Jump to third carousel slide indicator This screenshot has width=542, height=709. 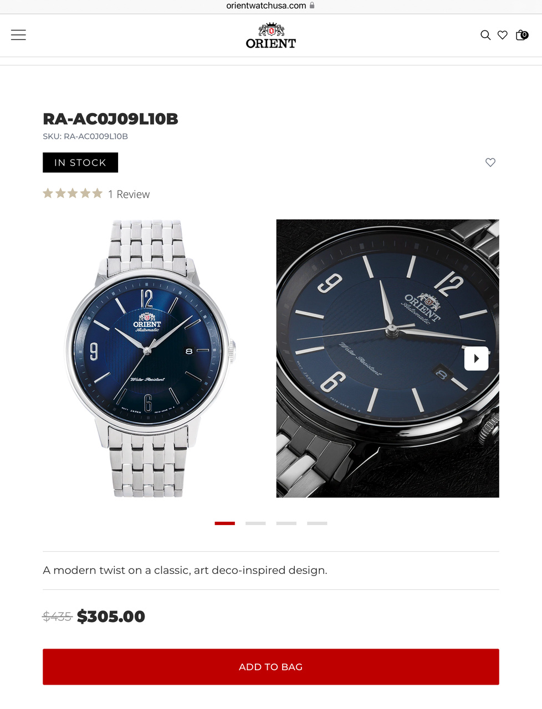tap(287, 523)
